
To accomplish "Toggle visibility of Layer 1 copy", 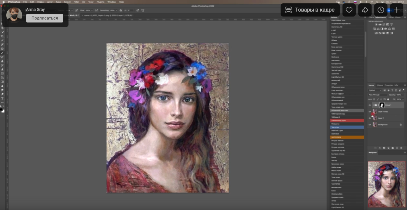I will click(x=370, y=112).
